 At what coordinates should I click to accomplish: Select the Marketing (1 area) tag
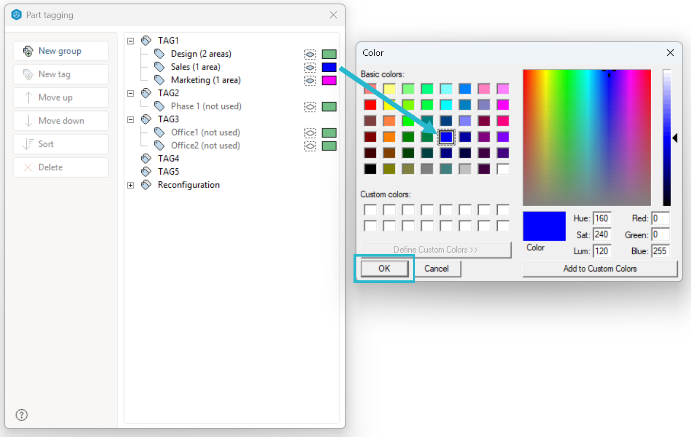(x=206, y=80)
